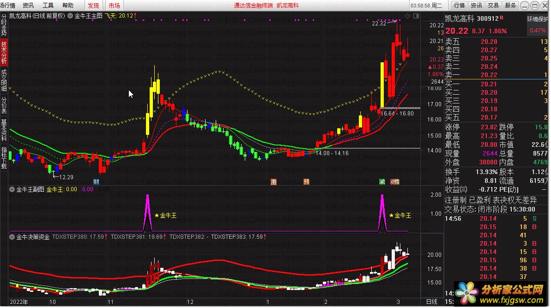Viewport: 551px width, 308px height.
Task: Click the 飞天: 20.12 indicator value
Action: (x=121, y=16)
